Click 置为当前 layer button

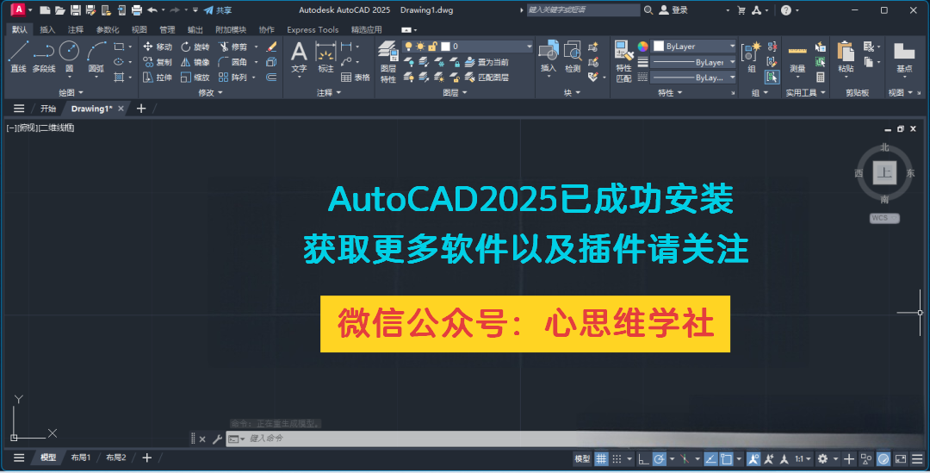(x=487, y=62)
